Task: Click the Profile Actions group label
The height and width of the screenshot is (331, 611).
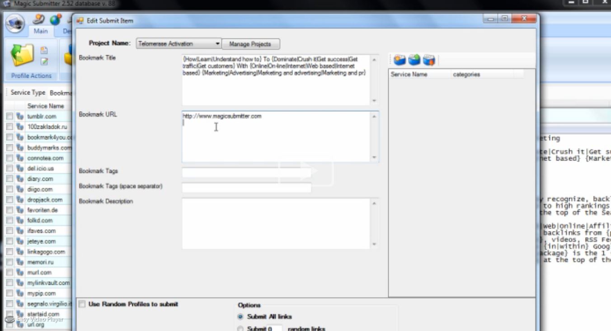Action: coord(31,76)
